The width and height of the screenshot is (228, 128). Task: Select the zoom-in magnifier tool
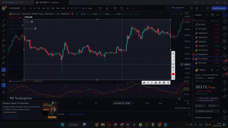[4, 63]
